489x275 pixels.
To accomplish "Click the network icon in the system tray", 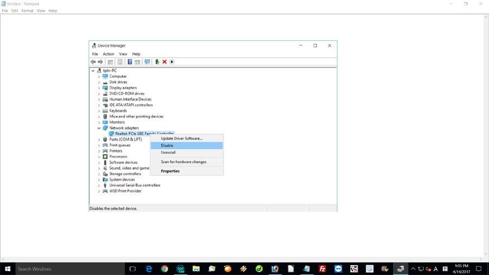I will tap(421, 269).
